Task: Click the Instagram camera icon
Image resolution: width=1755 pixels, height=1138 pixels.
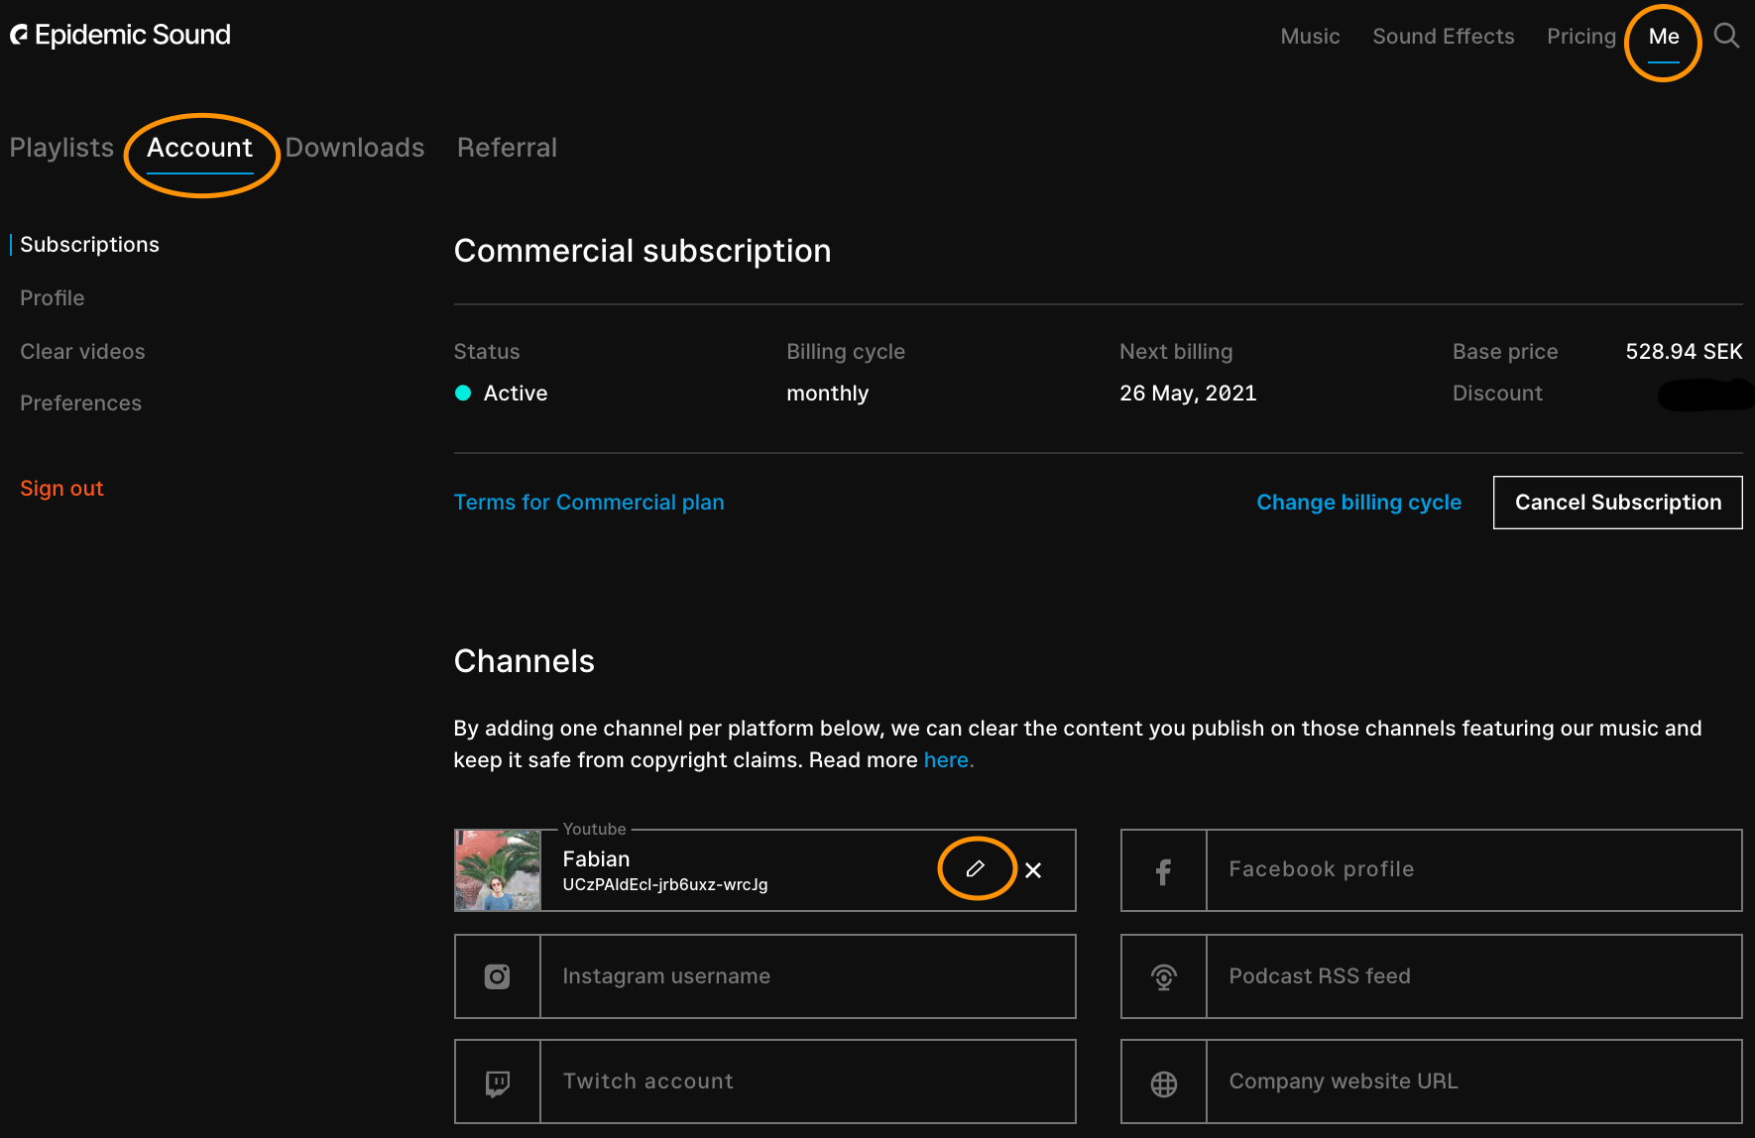Action: pyautogui.click(x=497, y=976)
